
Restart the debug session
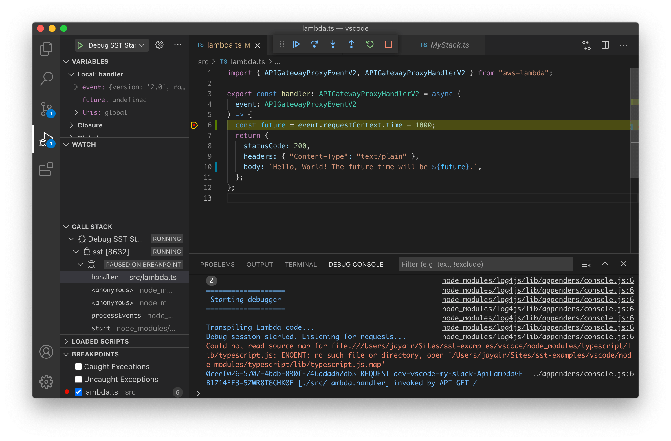pos(370,44)
